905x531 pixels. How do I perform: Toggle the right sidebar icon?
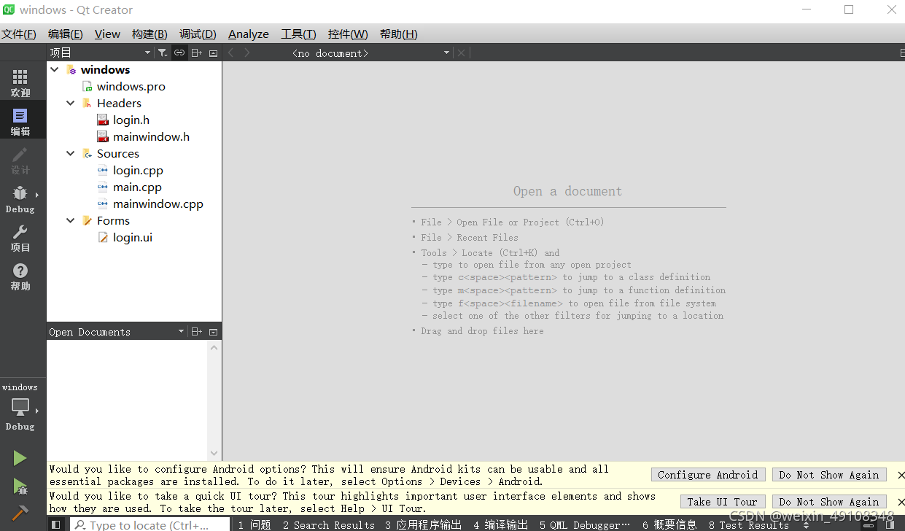click(x=890, y=524)
